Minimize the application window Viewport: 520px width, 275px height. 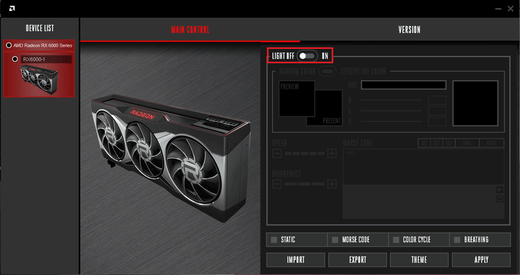[x=498, y=9]
